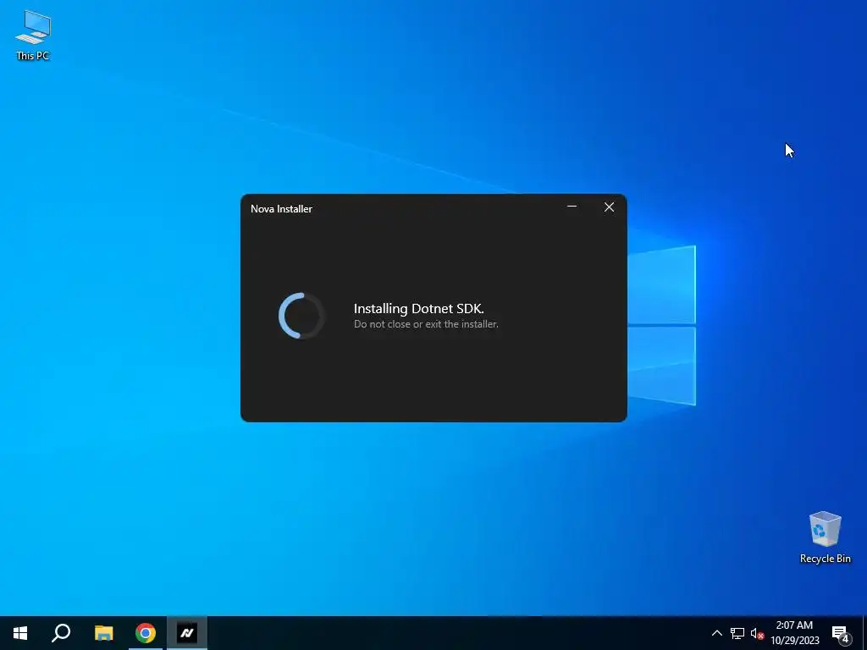The height and width of the screenshot is (650, 867).
Task: Click 'Installing Dotnet SDK.' text
Action: (x=418, y=308)
